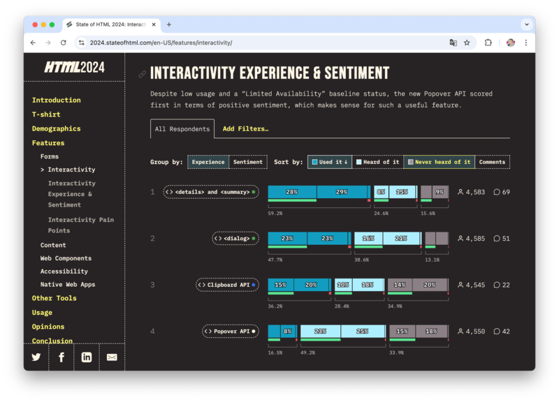Select the State of HTML 2024 browser tab
The image size is (559, 402).
[112, 24]
